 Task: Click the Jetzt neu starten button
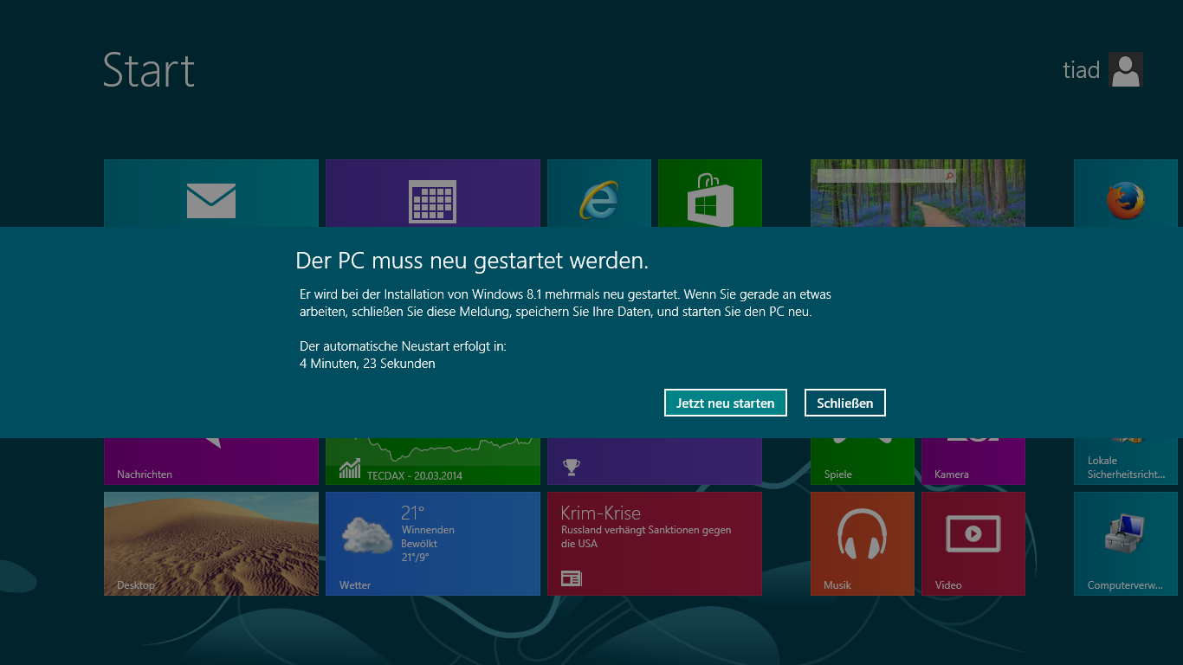725,403
